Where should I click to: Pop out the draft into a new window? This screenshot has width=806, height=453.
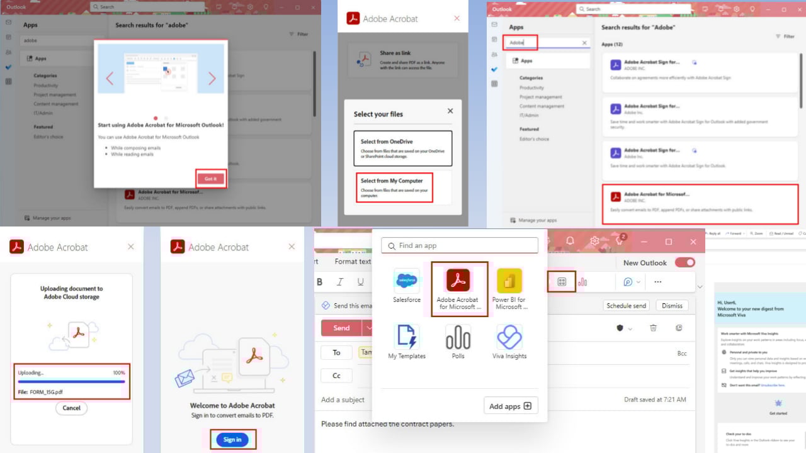coord(679,328)
